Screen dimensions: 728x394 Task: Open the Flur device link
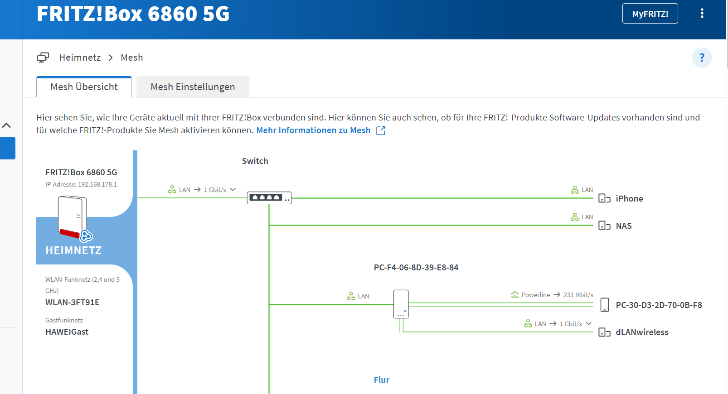point(382,380)
